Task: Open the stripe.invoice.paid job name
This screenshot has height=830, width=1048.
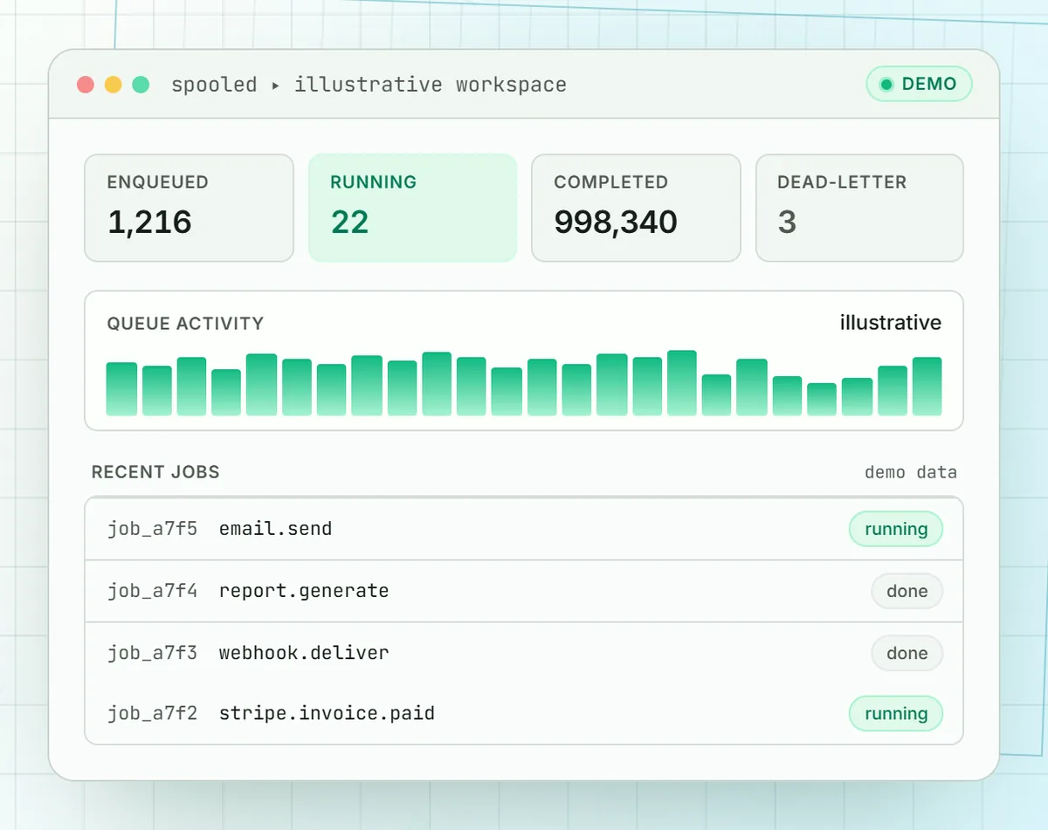Action: coord(327,714)
